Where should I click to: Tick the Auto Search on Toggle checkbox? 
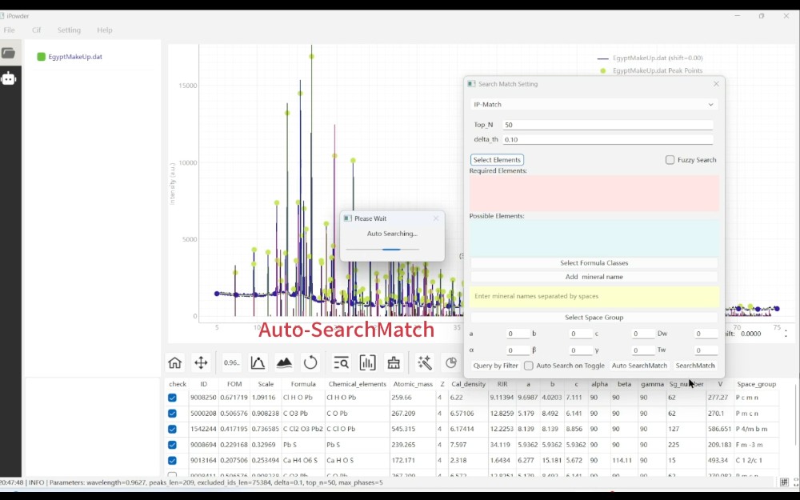tap(529, 366)
